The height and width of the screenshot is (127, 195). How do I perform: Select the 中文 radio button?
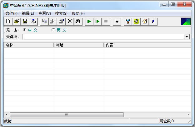25,30
